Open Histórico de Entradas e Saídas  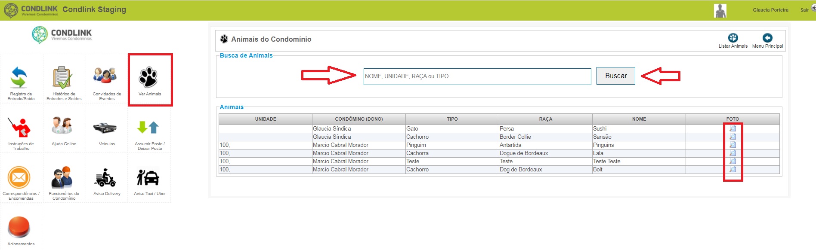(63, 78)
